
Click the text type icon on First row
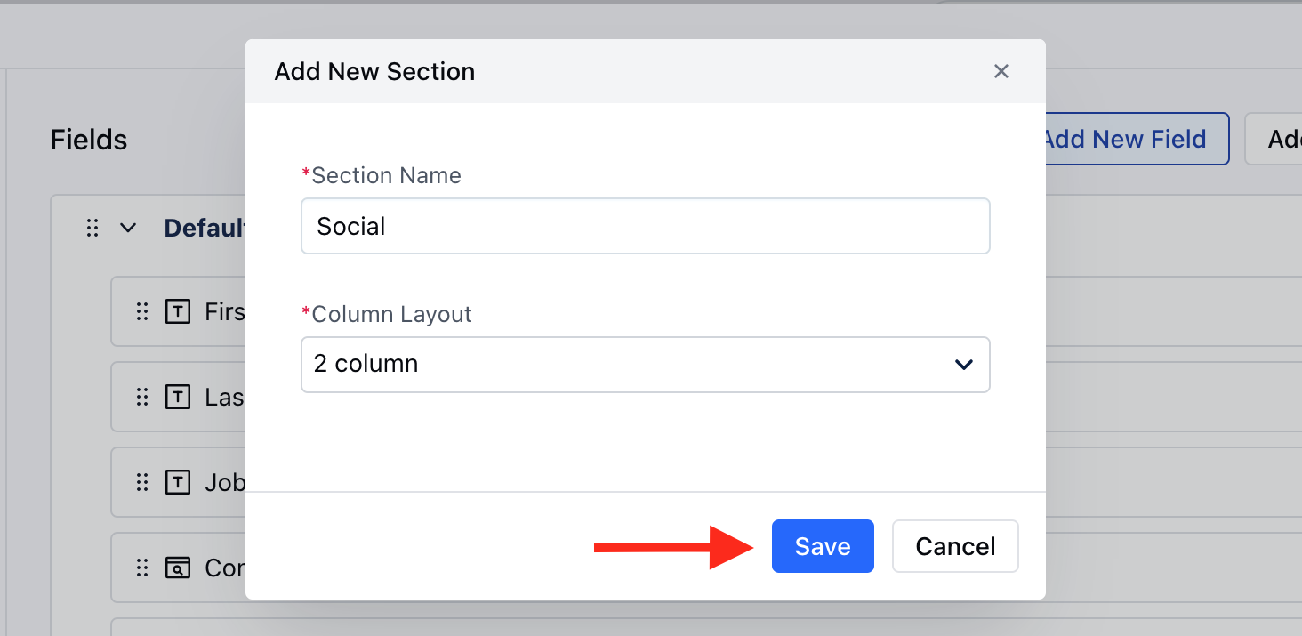[x=178, y=311]
